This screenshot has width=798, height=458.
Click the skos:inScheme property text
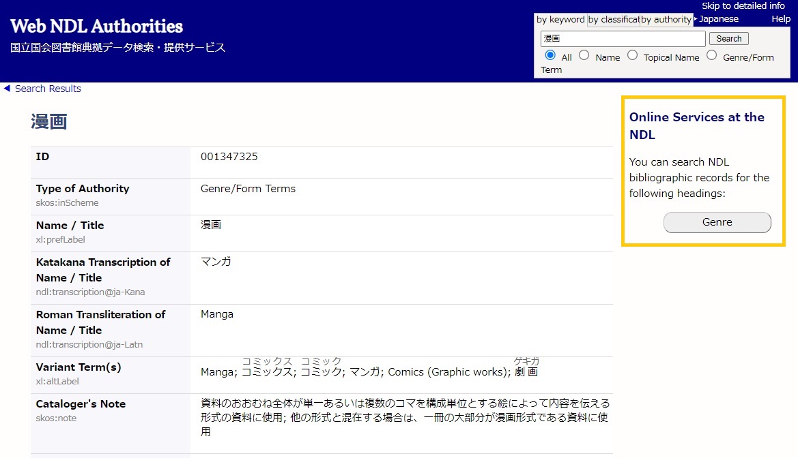tap(67, 203)
